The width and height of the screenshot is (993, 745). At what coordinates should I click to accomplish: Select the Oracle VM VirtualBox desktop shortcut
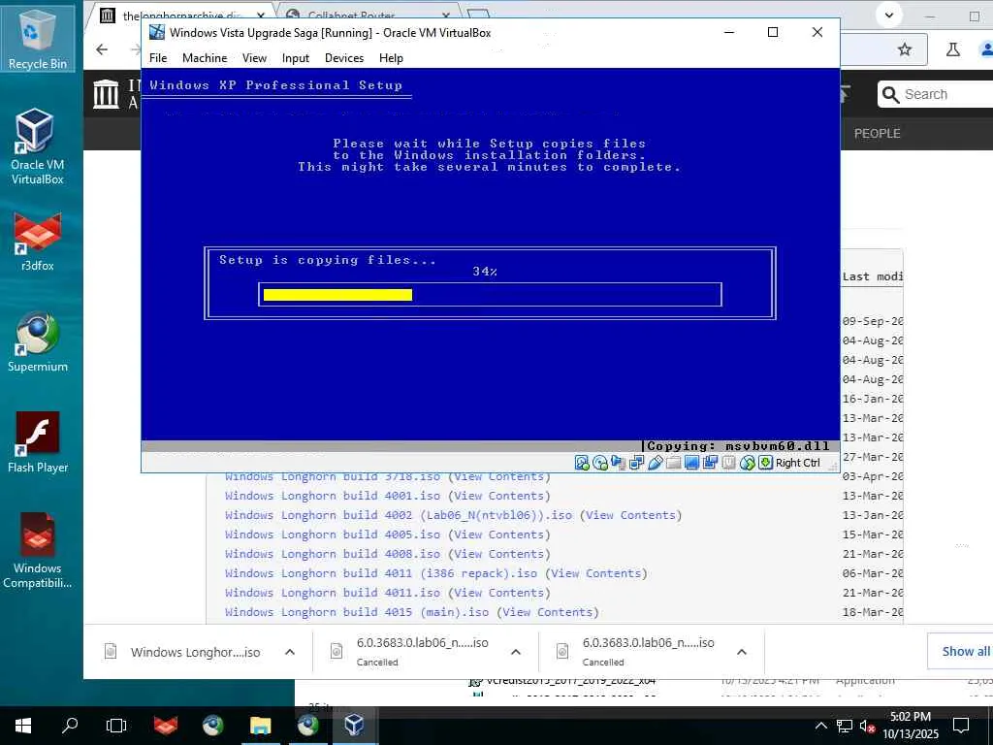38,146
